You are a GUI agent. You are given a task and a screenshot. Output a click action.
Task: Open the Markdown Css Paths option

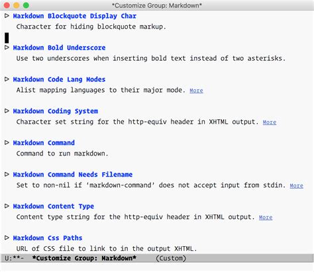pos(48,238)
